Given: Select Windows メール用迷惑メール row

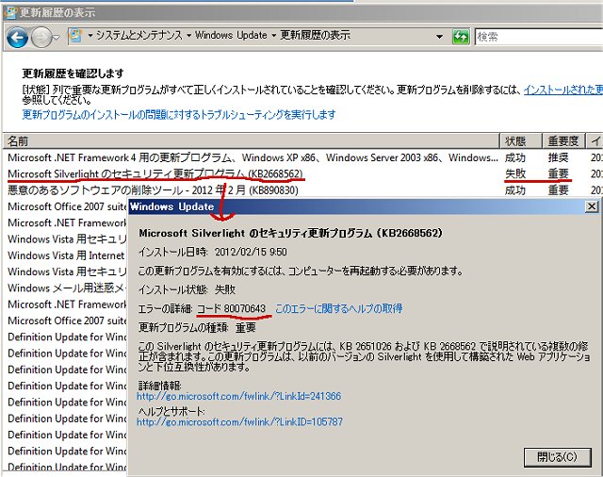Looking at the screenshot, I should (66, 288).
